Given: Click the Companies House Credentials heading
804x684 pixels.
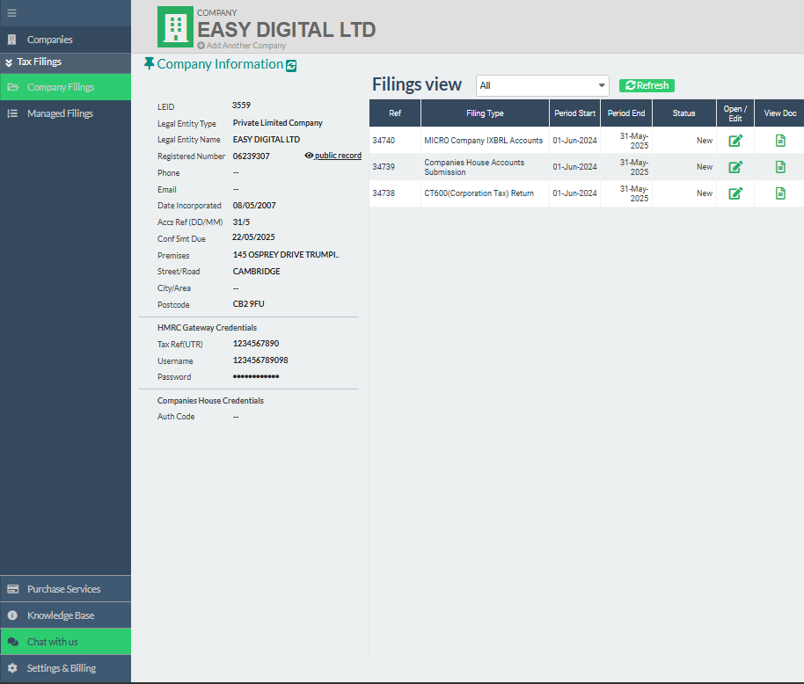Looking at the screenshot, I should click(210, 401).
